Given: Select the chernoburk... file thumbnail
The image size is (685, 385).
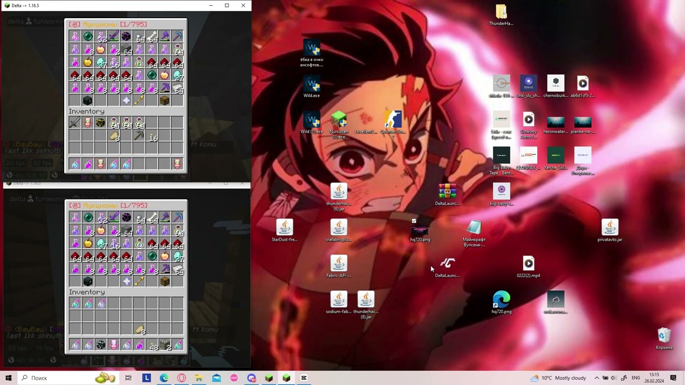Looking at the screenshot, I should pos(555,87).
